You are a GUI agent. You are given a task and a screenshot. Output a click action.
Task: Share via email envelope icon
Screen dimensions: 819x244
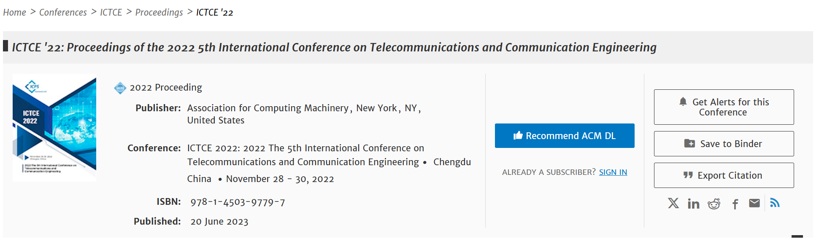754,204
